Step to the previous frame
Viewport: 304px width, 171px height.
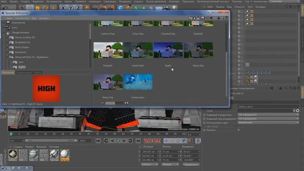coord(112,141)
